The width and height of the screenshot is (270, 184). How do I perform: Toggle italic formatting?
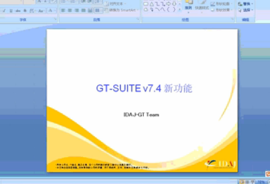click(4, 11)
